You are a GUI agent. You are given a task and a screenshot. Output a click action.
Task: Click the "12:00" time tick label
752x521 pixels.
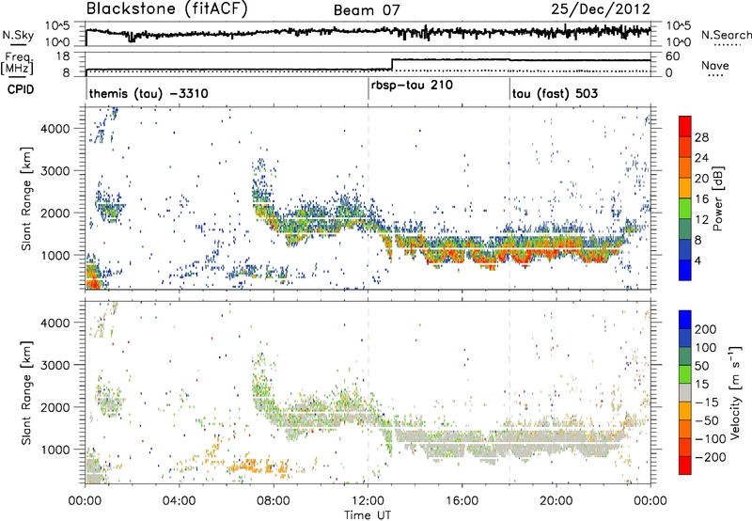click(x=368, y=501)
